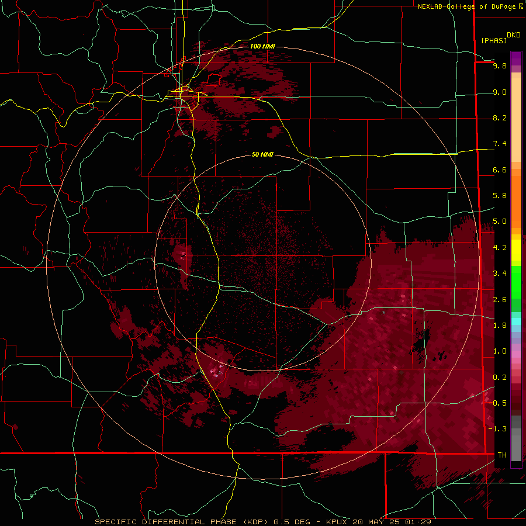The image size is (526, 526).
Task: Click the 100 NMI range ring label
Action: coord(262,46)
